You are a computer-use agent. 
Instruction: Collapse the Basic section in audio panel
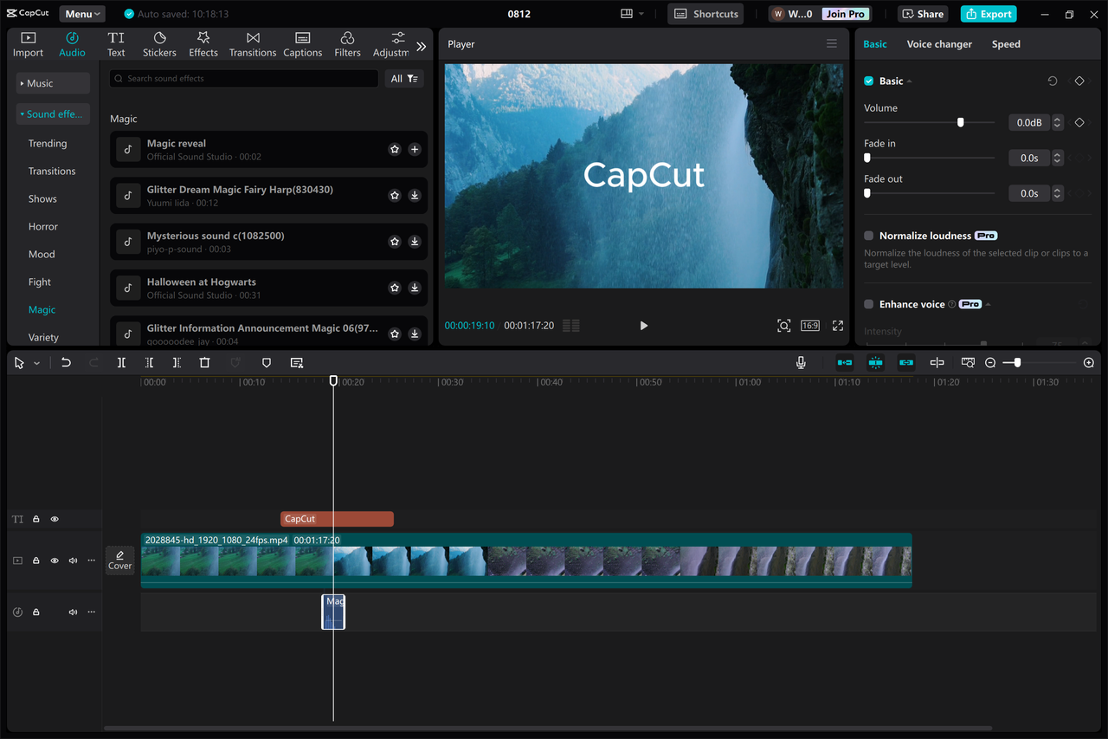click(x=908, y=81)
